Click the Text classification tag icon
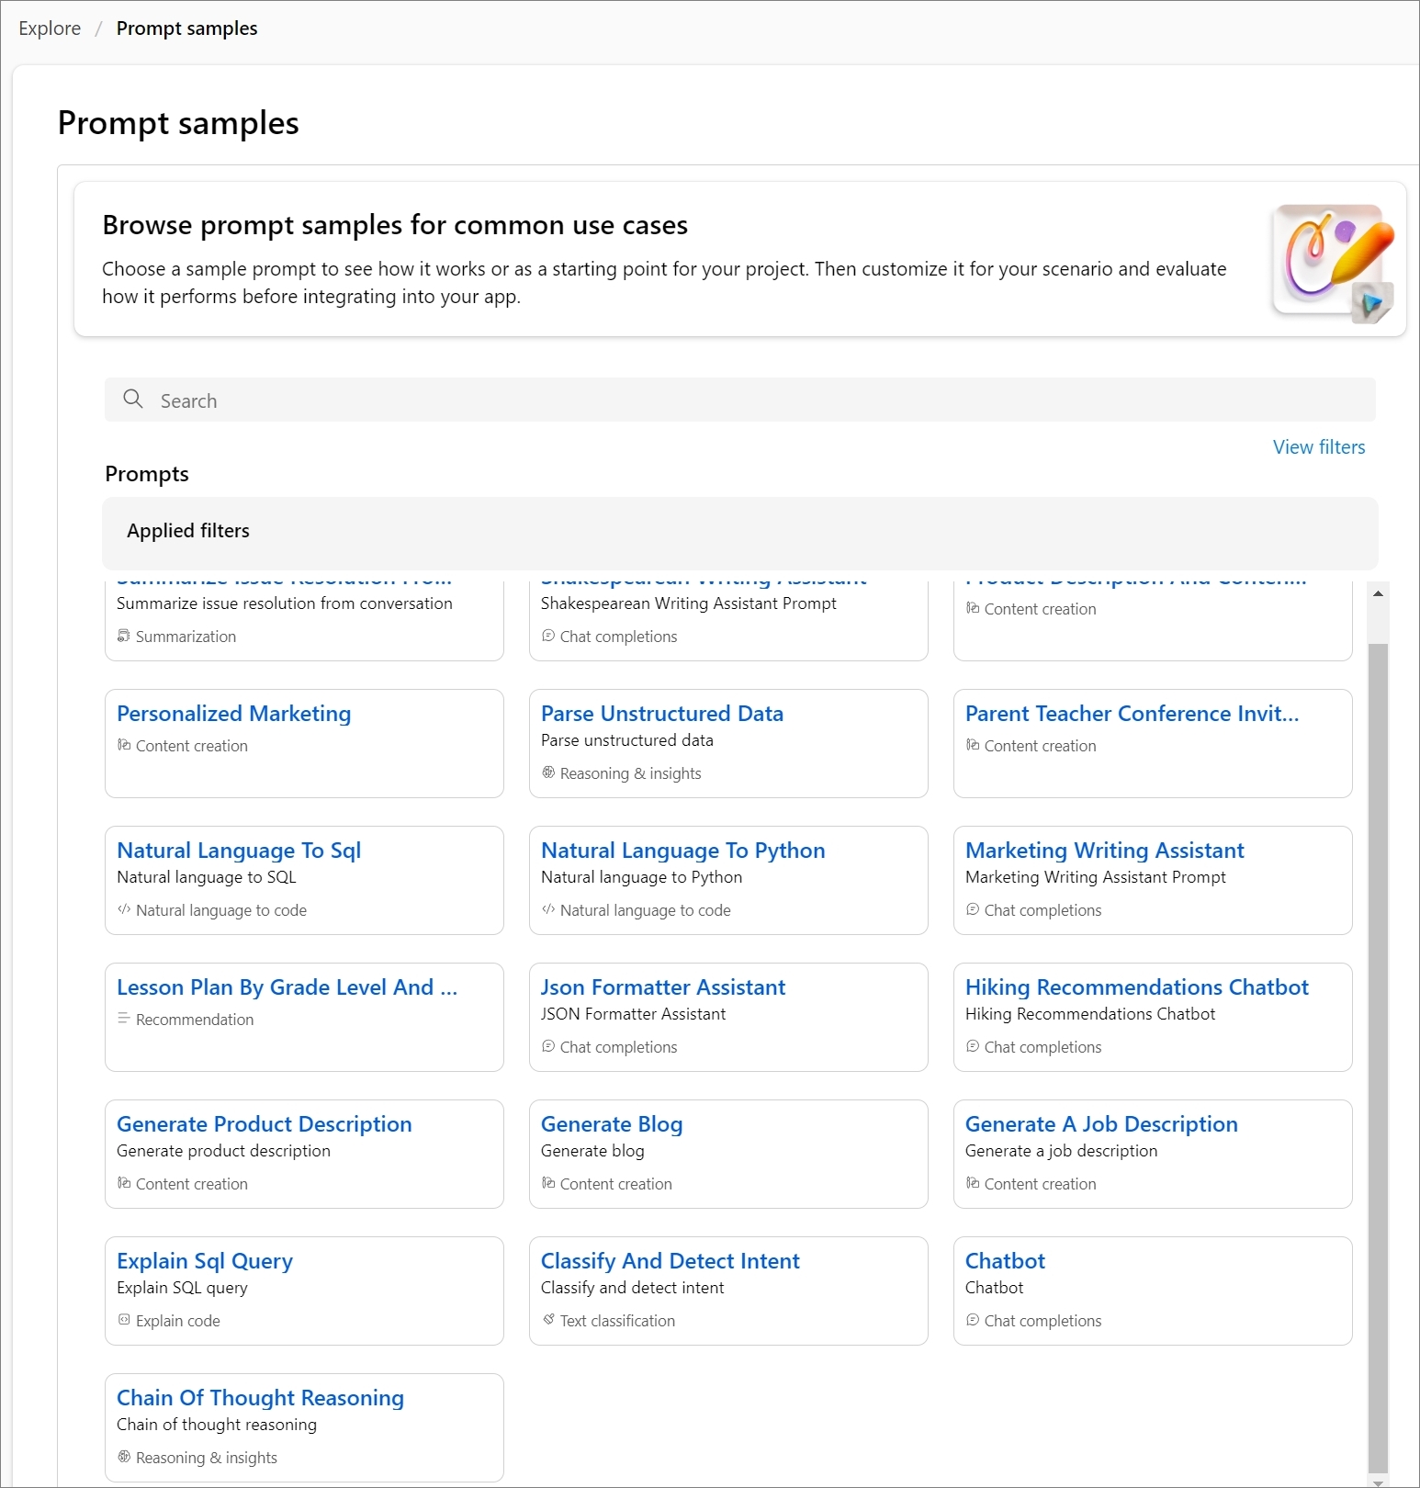1420x1488 pixels. point(548,1320)
